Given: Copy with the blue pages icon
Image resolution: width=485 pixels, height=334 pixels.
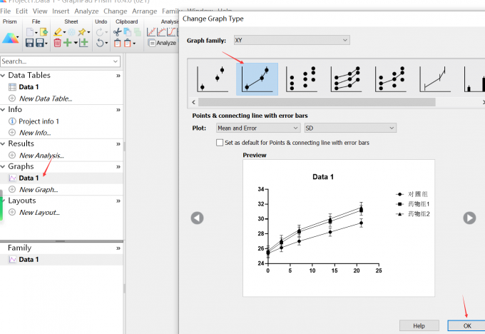Looking at the screenshot, I should 127,32.
